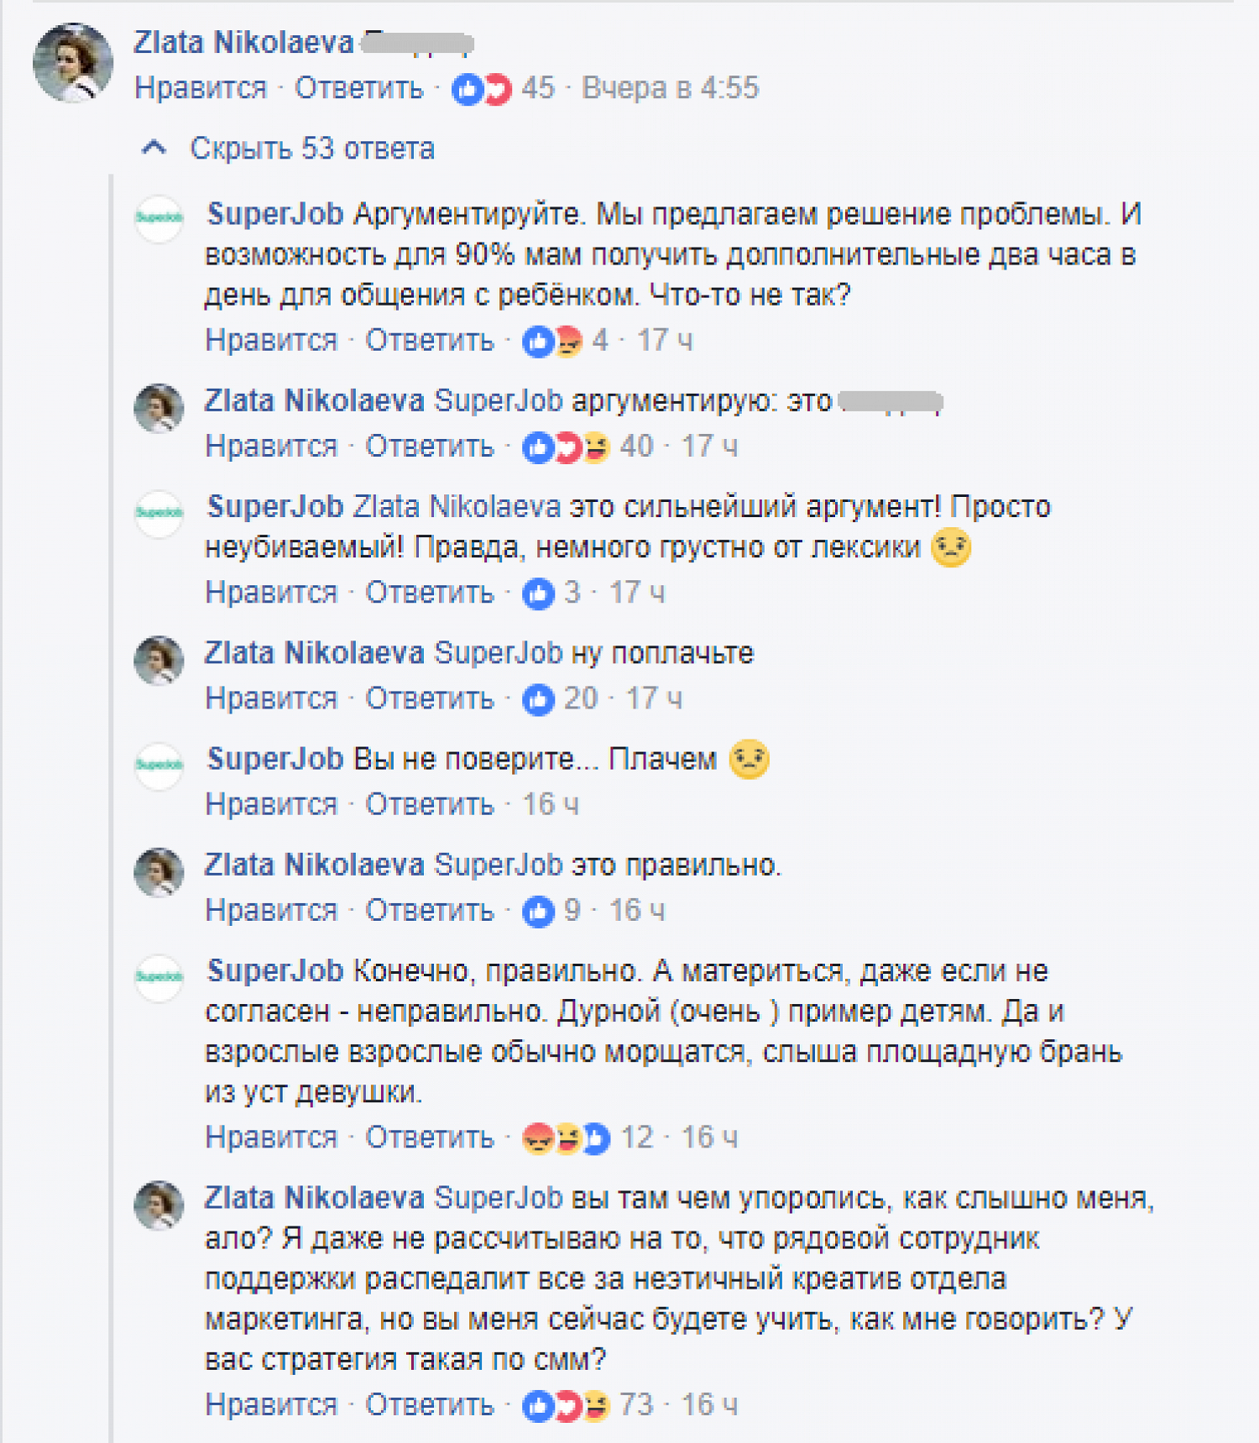This screenshot has height=1443, width=1259.
Task: Open Zlata Nikolaeva's name link on top comment
Action: point(243,42)
